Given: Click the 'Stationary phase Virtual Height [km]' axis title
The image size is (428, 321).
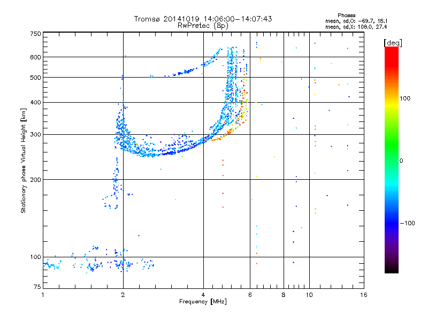Looking at the screenshot, I should pos(24,160).
